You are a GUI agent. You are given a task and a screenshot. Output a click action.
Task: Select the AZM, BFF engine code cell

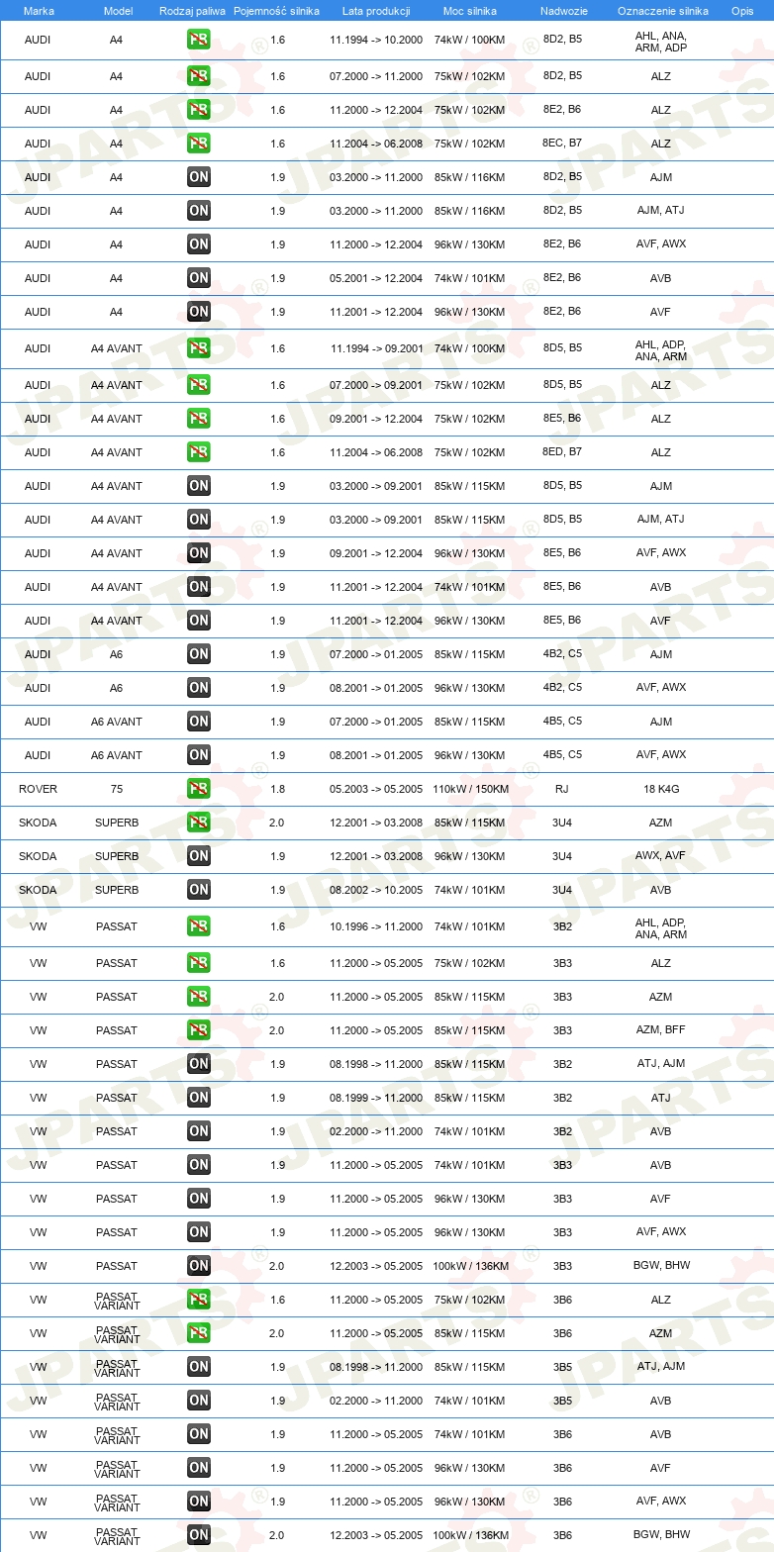[661, 1030]
